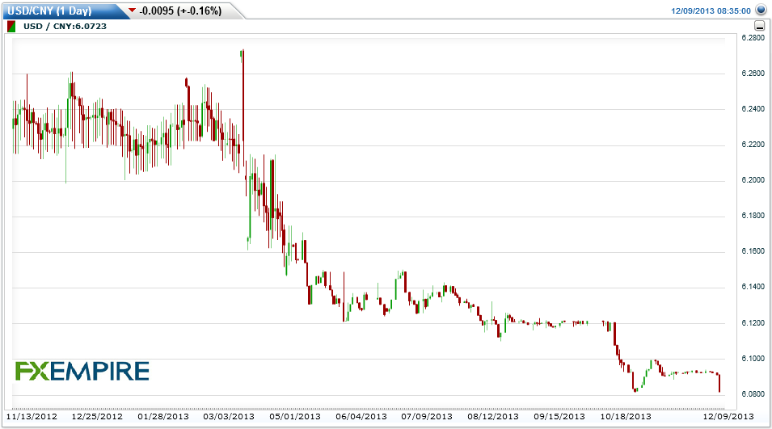This screenshot has height=429, width=772.
Task: Click the final red candlestick at 12/09/2013
Action: coord(719,383)
